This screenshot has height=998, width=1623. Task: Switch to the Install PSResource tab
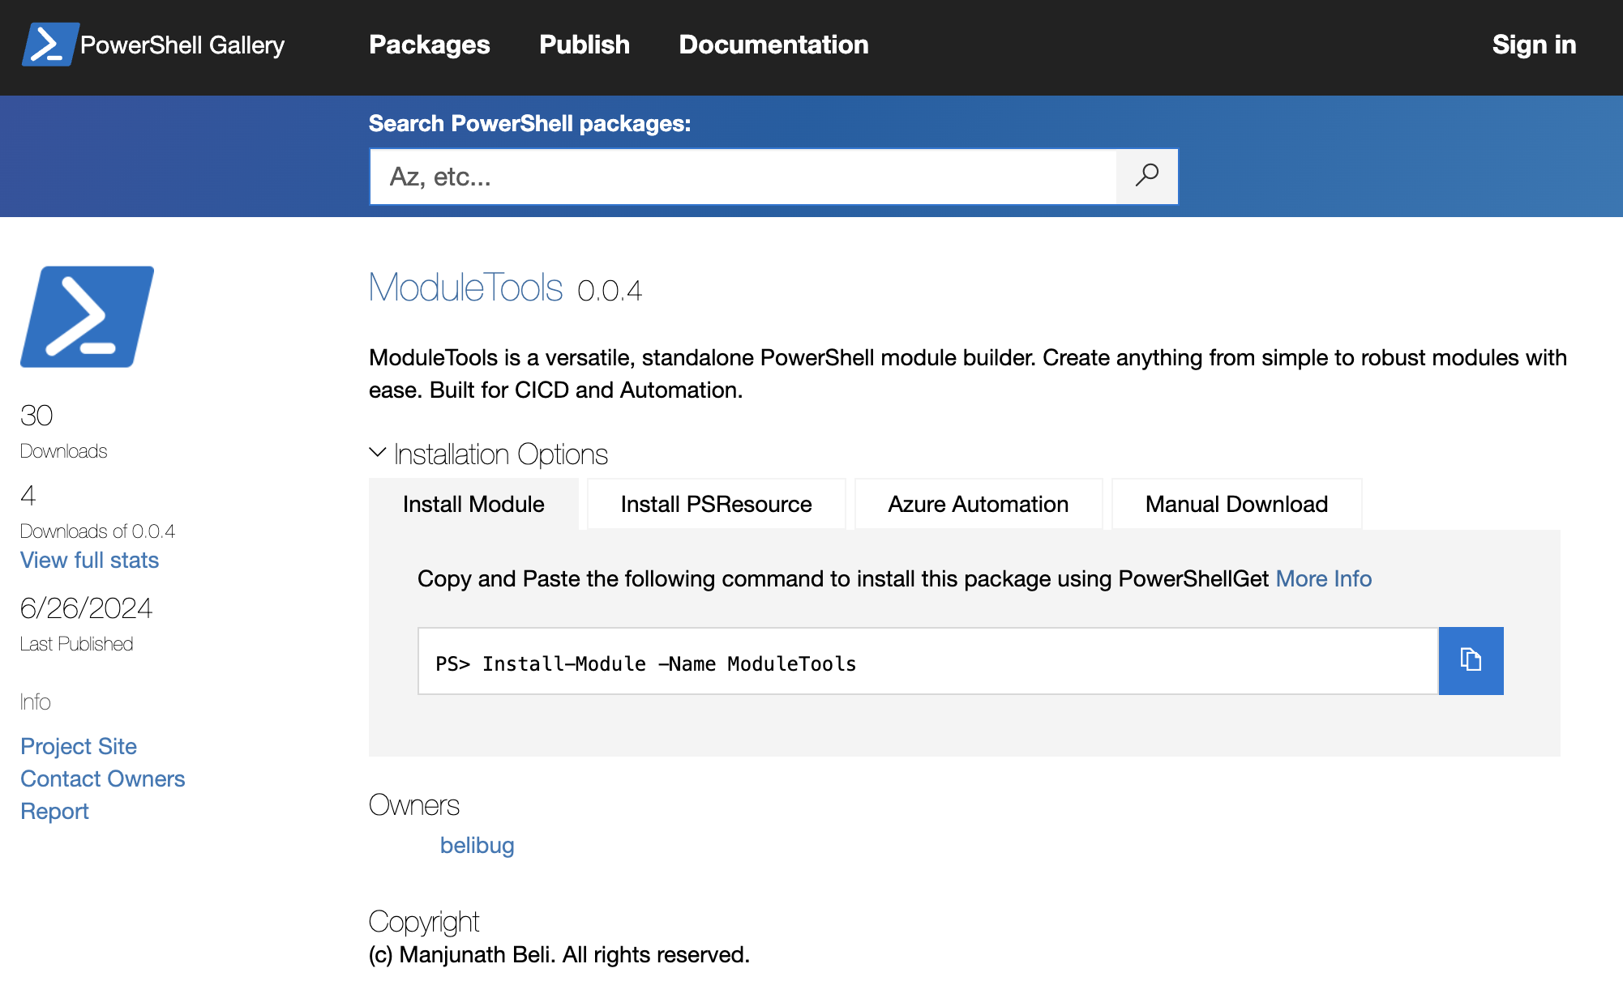[715, 503]
